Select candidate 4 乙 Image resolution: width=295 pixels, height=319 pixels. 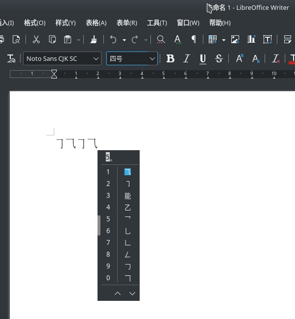click(x=127, y=207)
